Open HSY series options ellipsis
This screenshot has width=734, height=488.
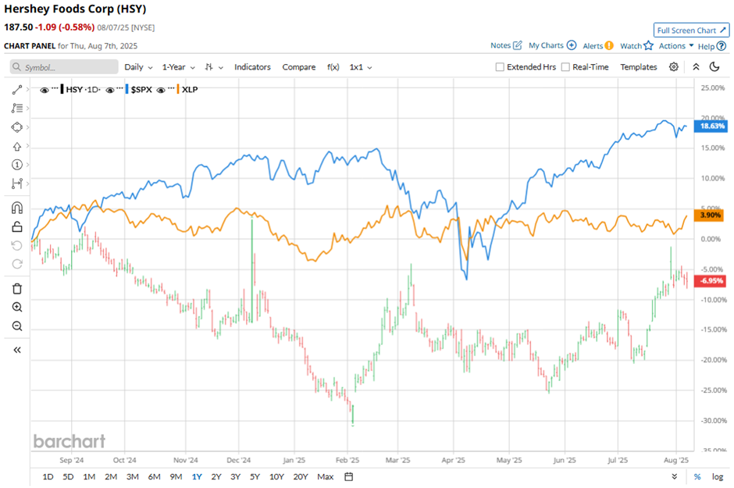pyautogui.click(x=55, y=88)
